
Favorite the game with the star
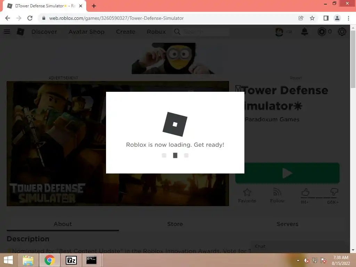(247, 192)
